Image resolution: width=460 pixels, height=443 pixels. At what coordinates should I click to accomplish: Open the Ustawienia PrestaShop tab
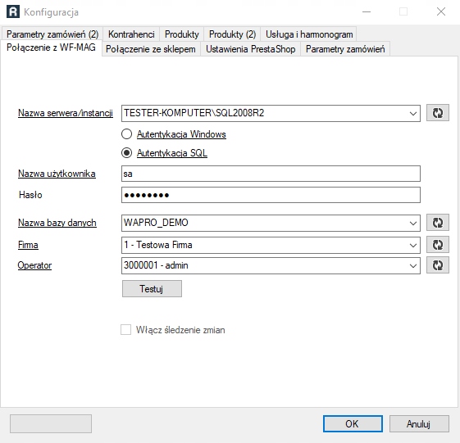point(251,49)
